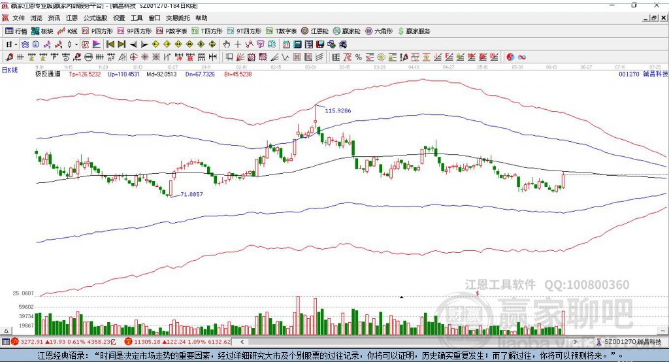Click the 71.8857 low price label
669x362 pixels.
coord(191,194)
